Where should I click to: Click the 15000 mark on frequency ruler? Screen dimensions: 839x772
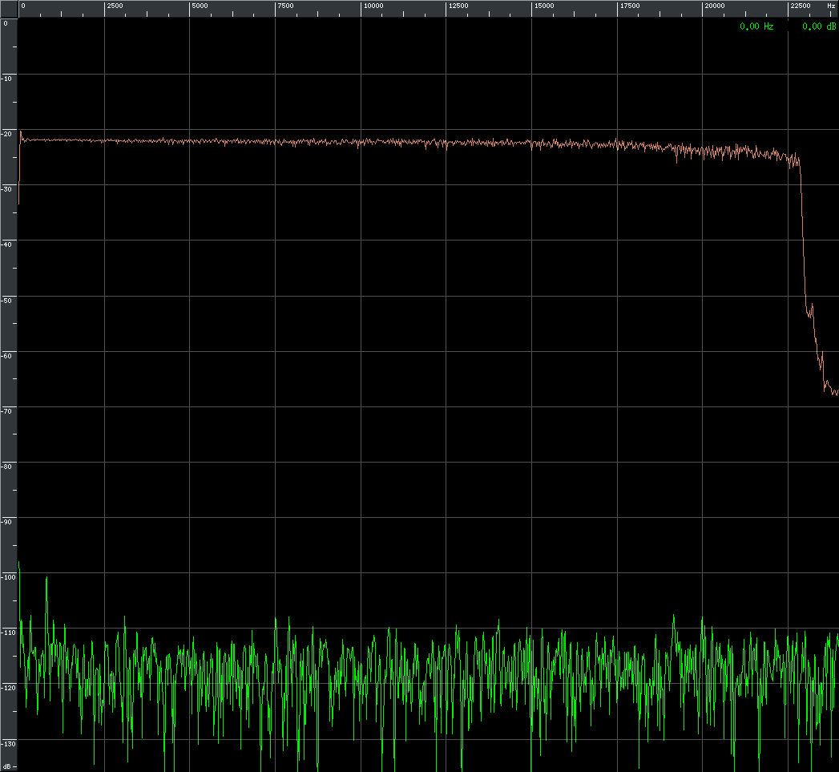click(544, 6)
